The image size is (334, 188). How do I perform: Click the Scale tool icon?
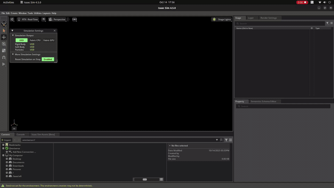click(4, 50)
